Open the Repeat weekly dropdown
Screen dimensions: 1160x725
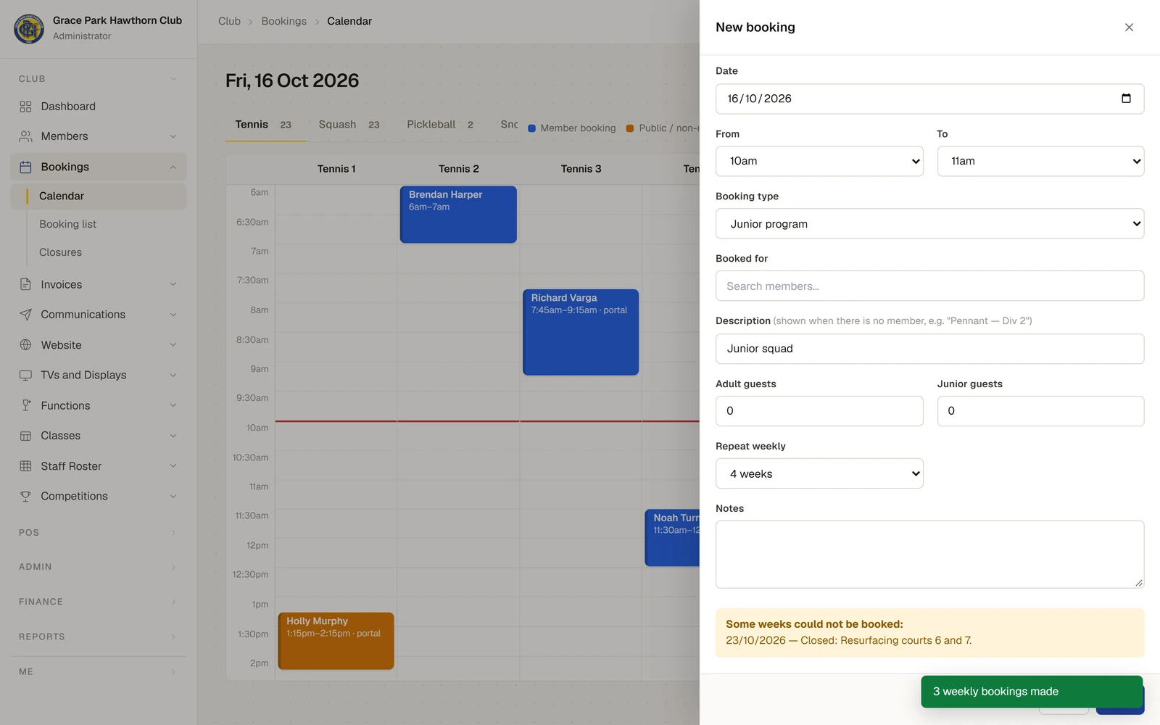click(819, 473)
